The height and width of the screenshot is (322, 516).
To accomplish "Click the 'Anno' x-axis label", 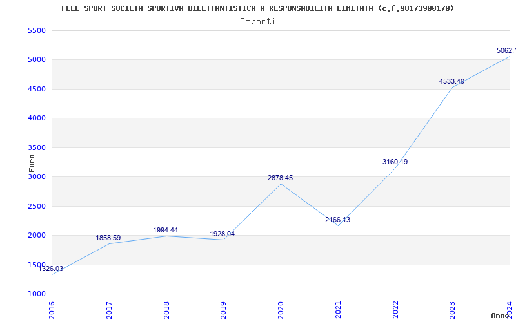I will click(x=501, y=316).
